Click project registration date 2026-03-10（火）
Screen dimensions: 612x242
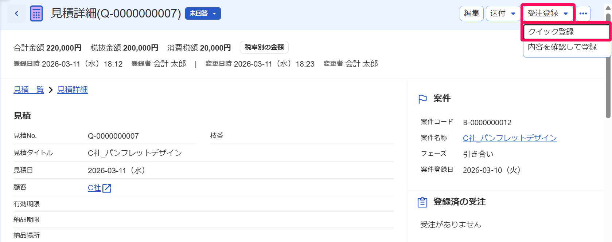click(x=492, y=170)
